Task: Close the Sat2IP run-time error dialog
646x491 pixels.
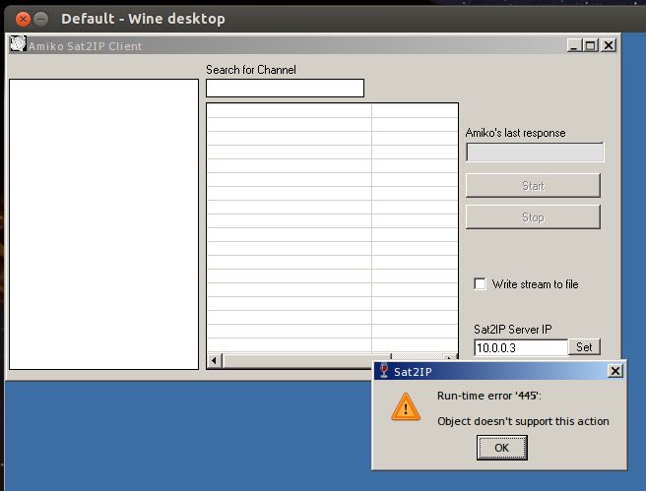Action: click(615, 371)
